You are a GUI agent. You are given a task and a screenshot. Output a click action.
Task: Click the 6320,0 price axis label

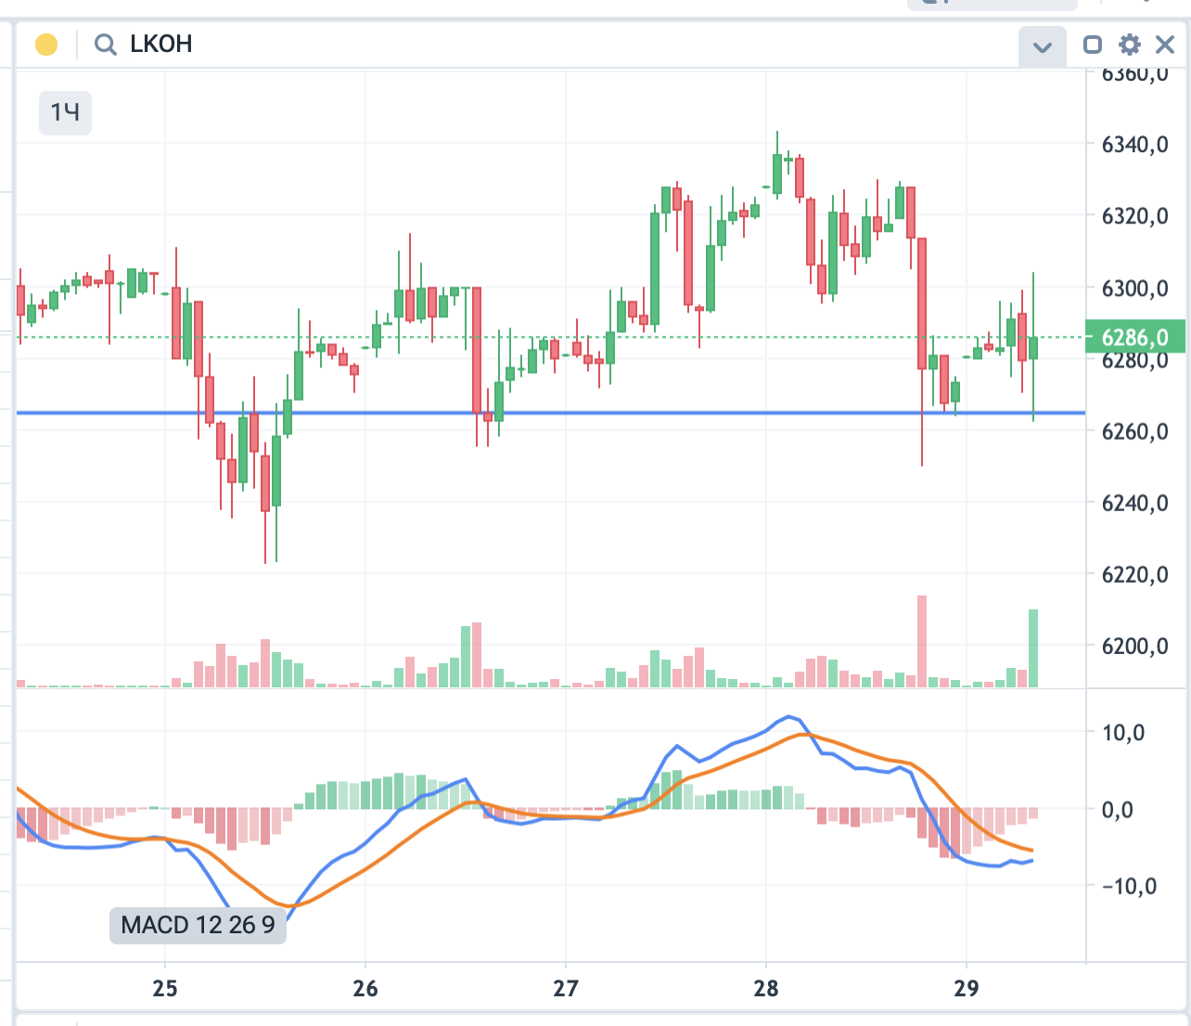click(1134, 216)
